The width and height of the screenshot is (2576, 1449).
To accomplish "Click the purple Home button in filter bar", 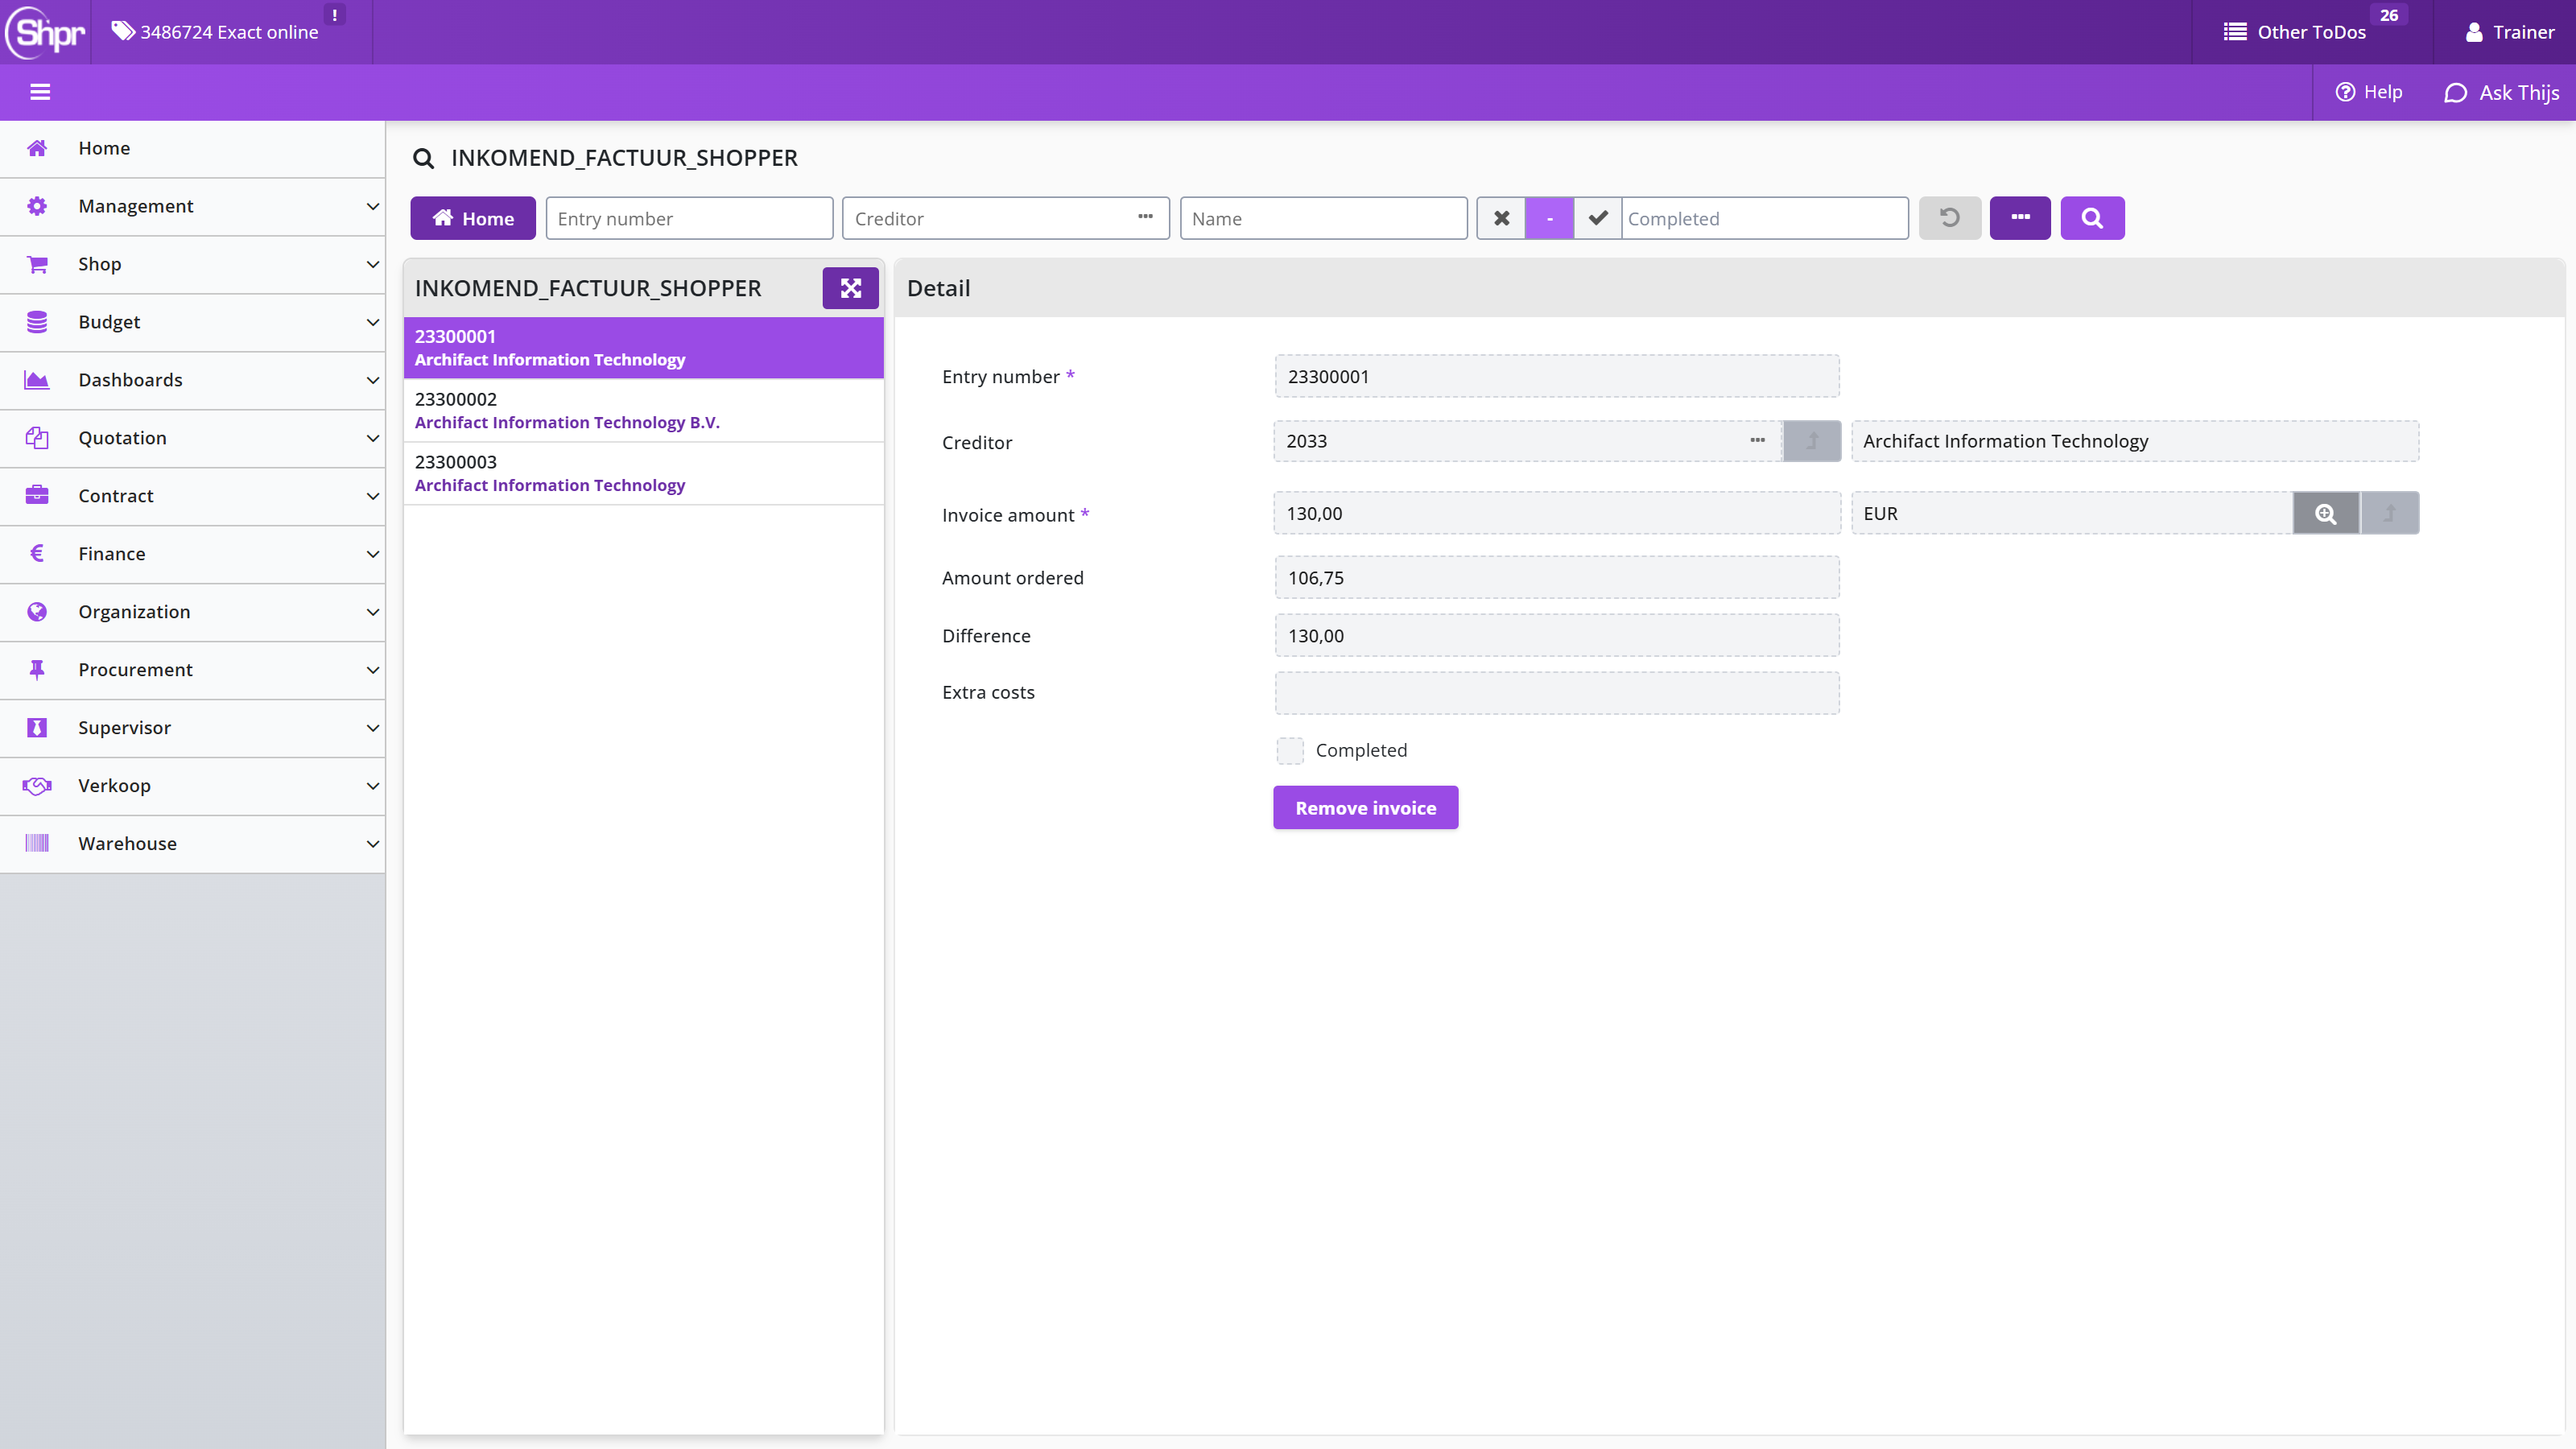I will pos(473,218).
